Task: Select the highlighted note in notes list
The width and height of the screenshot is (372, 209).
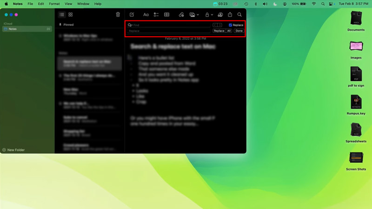Action: coord(90,63)
